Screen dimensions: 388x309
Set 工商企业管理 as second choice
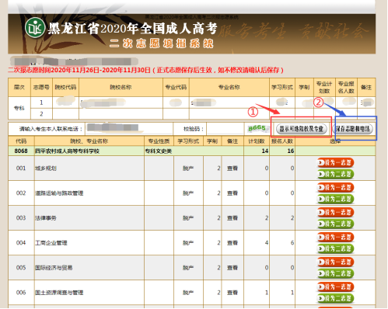click(335, 248)
